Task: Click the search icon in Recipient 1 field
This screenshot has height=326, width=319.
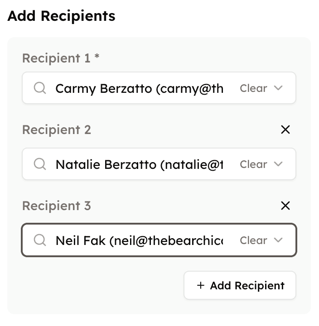Action: point(40,88)
